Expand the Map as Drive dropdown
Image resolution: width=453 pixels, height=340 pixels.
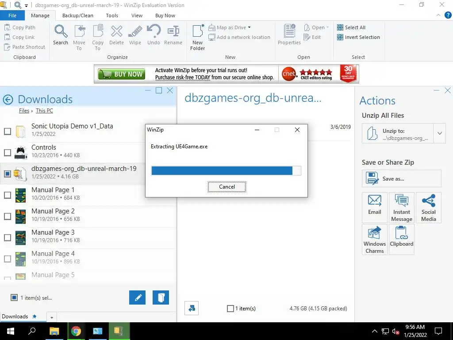click(250, 27)
